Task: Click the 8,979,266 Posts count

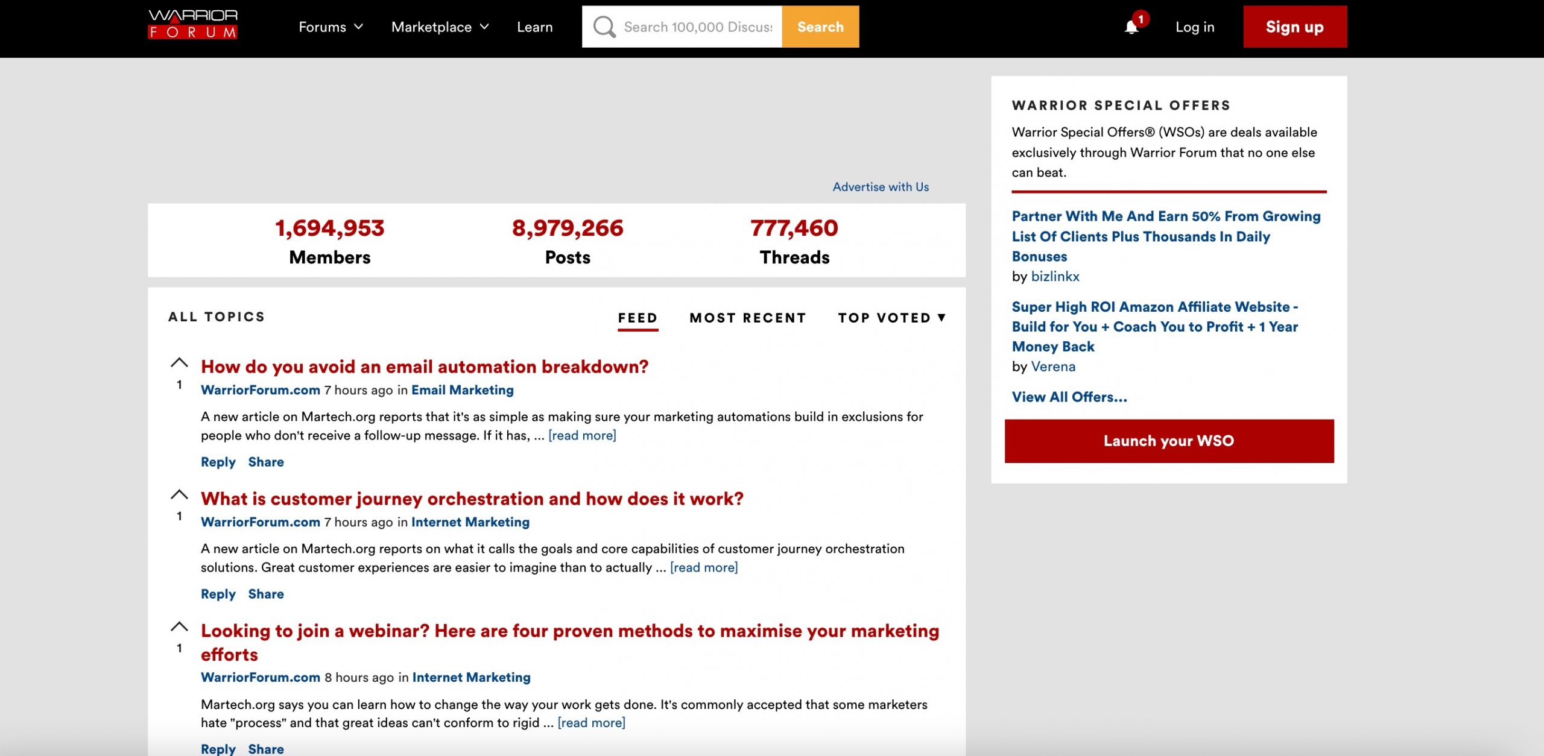Action: click(x=568, y=228)
